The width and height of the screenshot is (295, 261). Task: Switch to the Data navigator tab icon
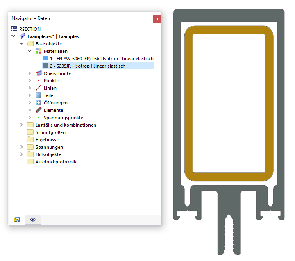point(17,220)
